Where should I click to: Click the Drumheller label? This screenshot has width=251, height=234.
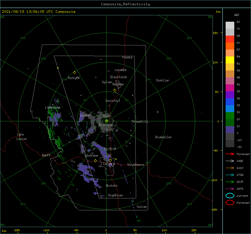[163, 137]
